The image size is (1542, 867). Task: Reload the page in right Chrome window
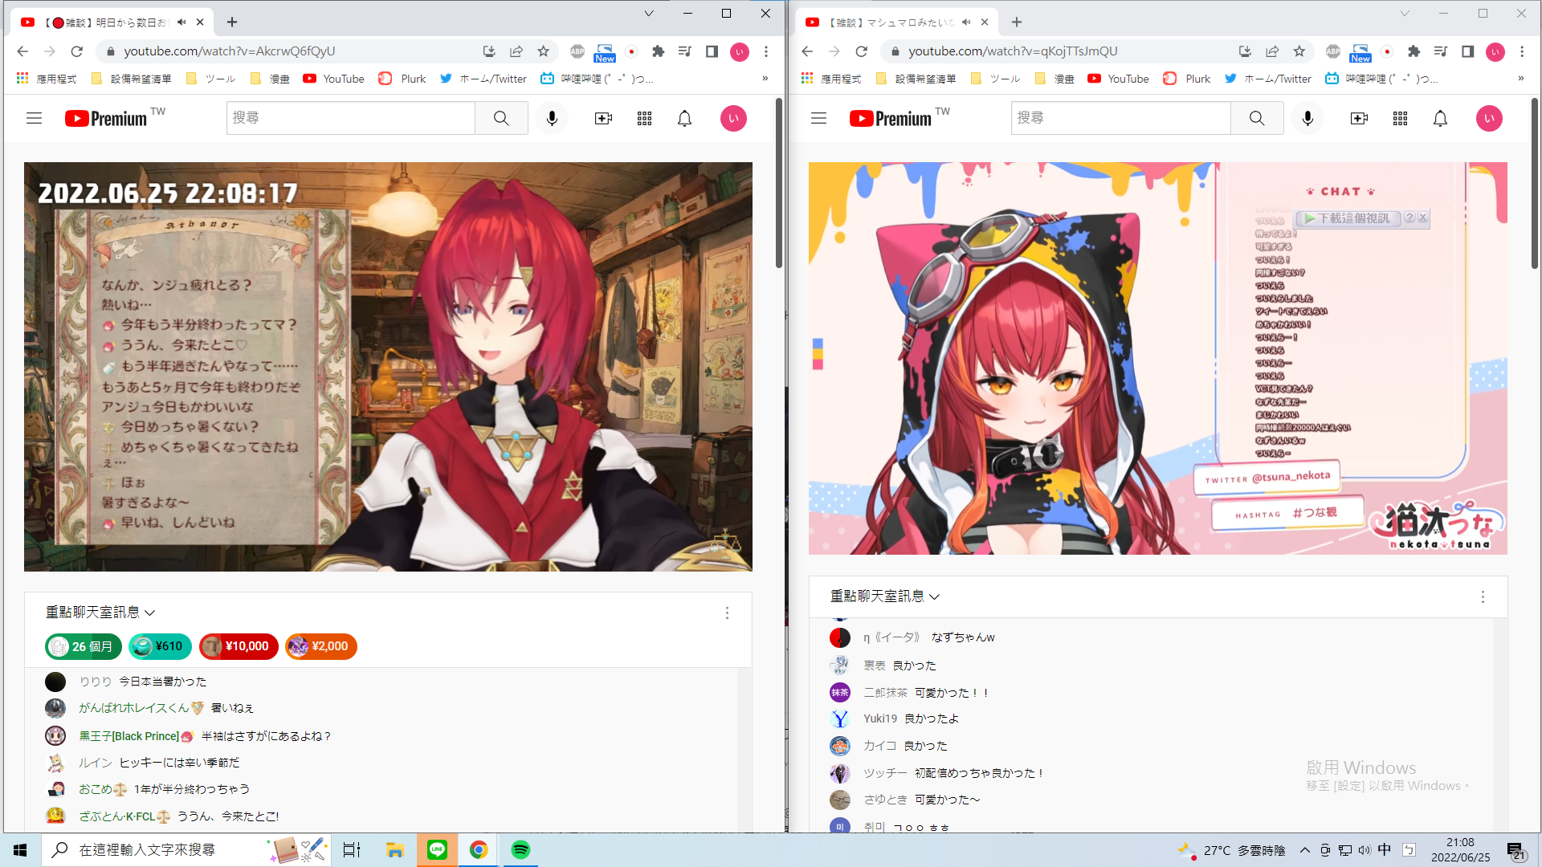[x=862, y=51]
